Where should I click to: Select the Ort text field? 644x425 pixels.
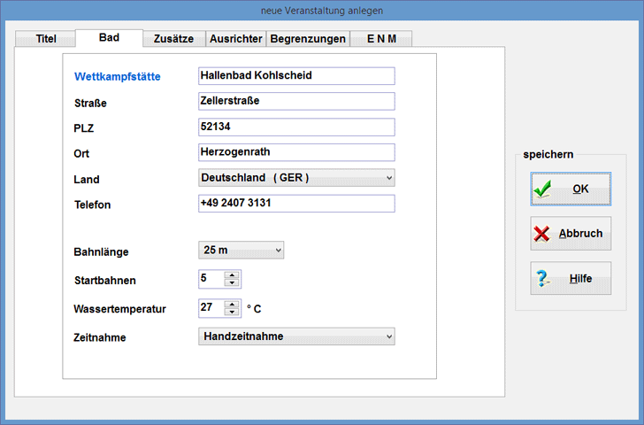pyautogui.click(x=296, y=152)
